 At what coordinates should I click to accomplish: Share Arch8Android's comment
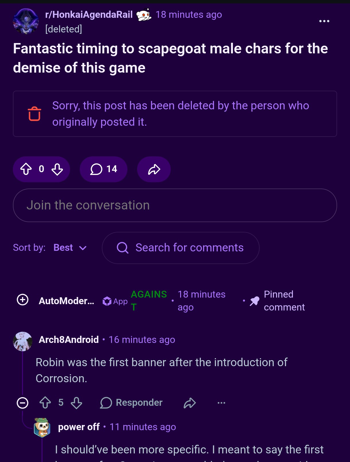point(190,403)
